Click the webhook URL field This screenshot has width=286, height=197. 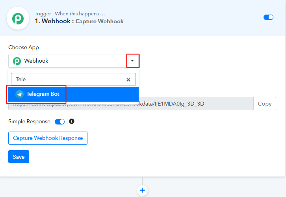pos(131,104)
